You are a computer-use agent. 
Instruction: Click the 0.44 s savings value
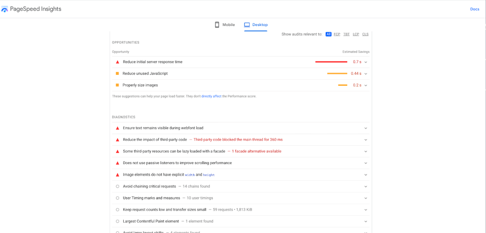(356, 74)
